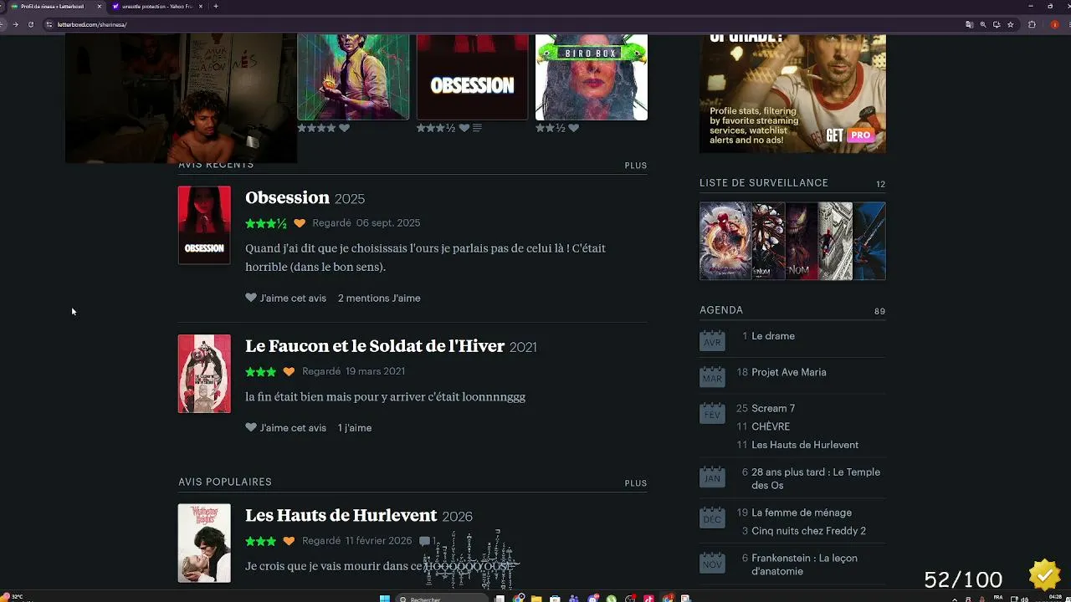This screenshot has height=602, width=1071.
Task: Open the zoom magnifier icon in address bar
Action: (983, 24)
